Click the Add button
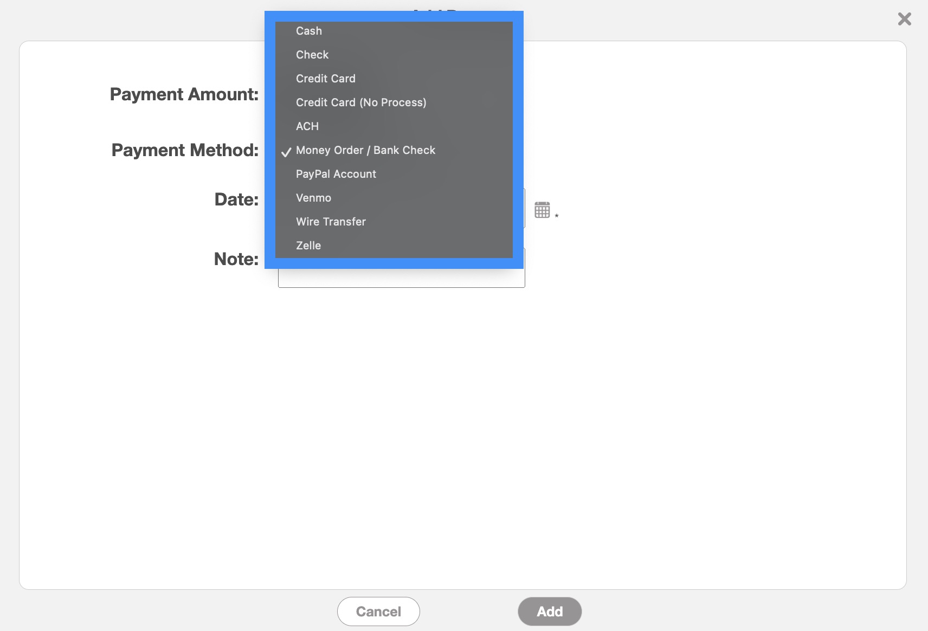Image resolution: width=928 pixels, height=631 pixels. click(x=550, y=611)
